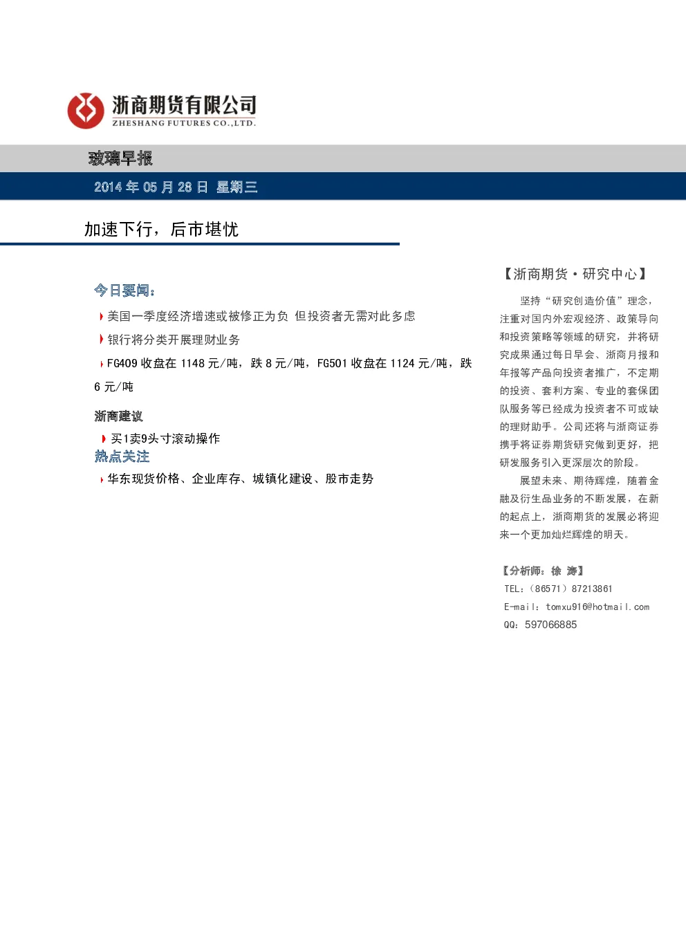Click the 今日要闻 section heading
Viewport: 686px width, 931px height.
tap(124, 291)
